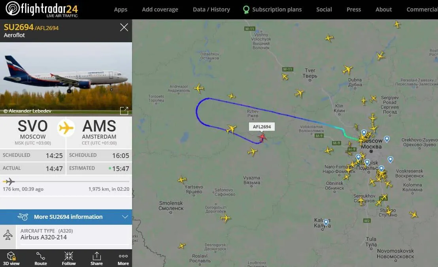This screenshot has height=267, width=438.
Task: Show flight route with Route icon
Action: tap(40, 256)
